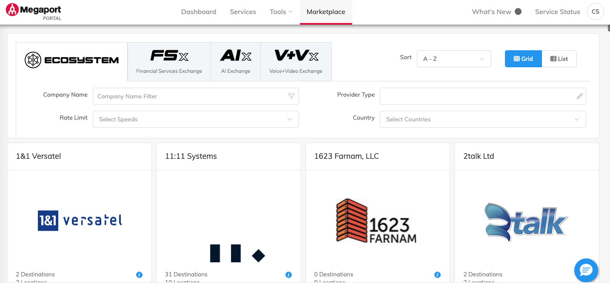Click into the Provider Type field
The image size is (610, 284).
[483, 96]
